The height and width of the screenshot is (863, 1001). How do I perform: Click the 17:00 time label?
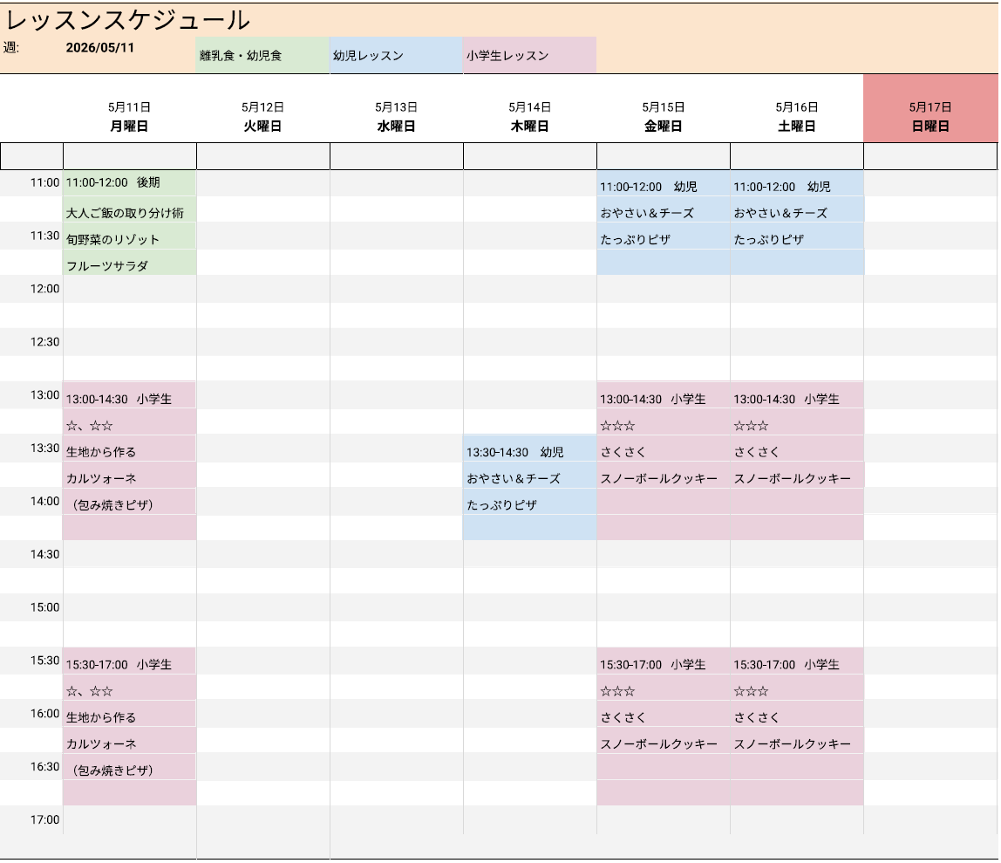(44, 819)
